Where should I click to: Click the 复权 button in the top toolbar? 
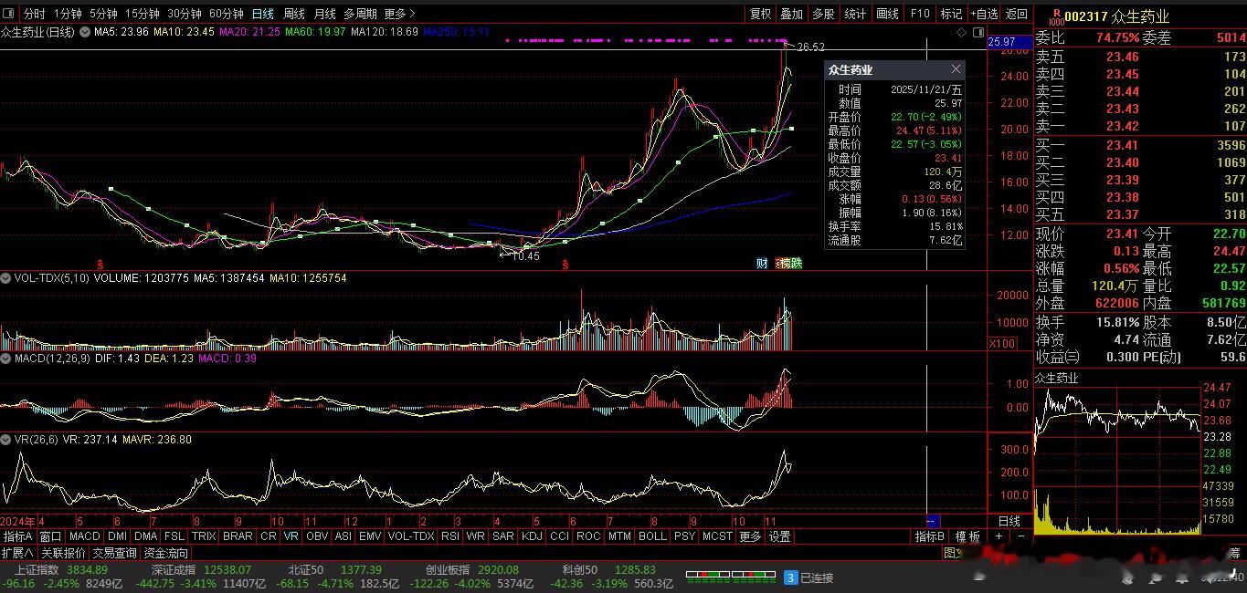(760, 14)
